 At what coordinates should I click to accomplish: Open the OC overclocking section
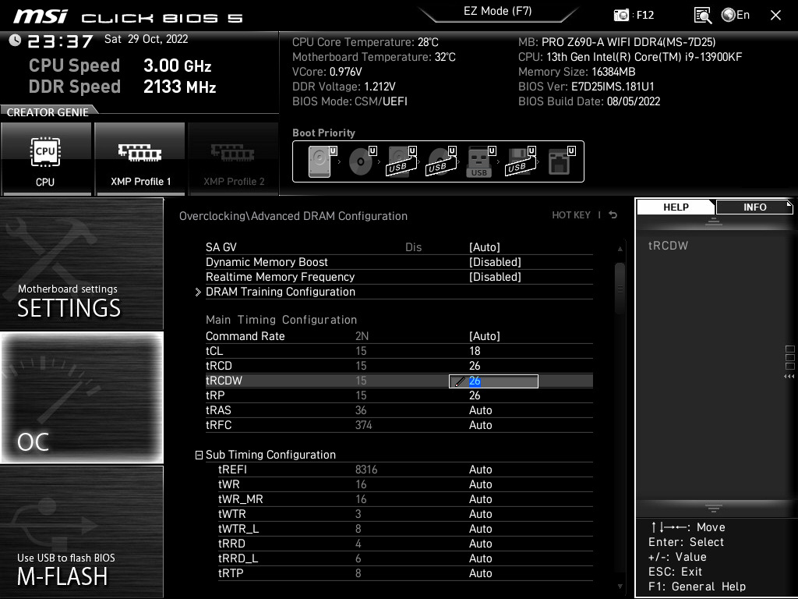(81, 398)
